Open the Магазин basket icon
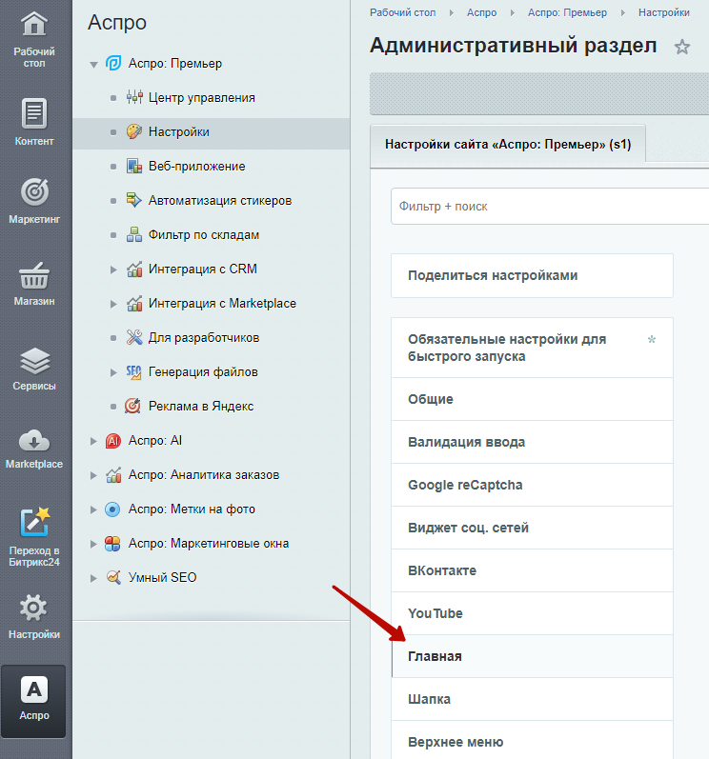709x759 pixels. coord(34,276)
